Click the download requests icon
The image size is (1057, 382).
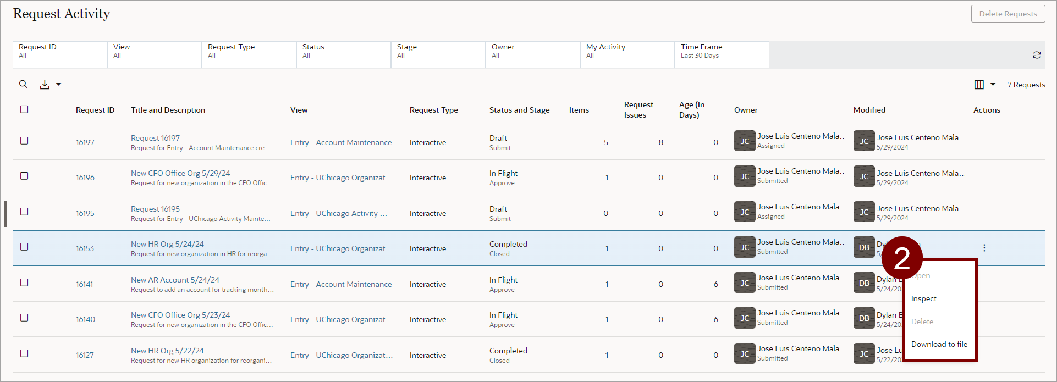point(45,85)
